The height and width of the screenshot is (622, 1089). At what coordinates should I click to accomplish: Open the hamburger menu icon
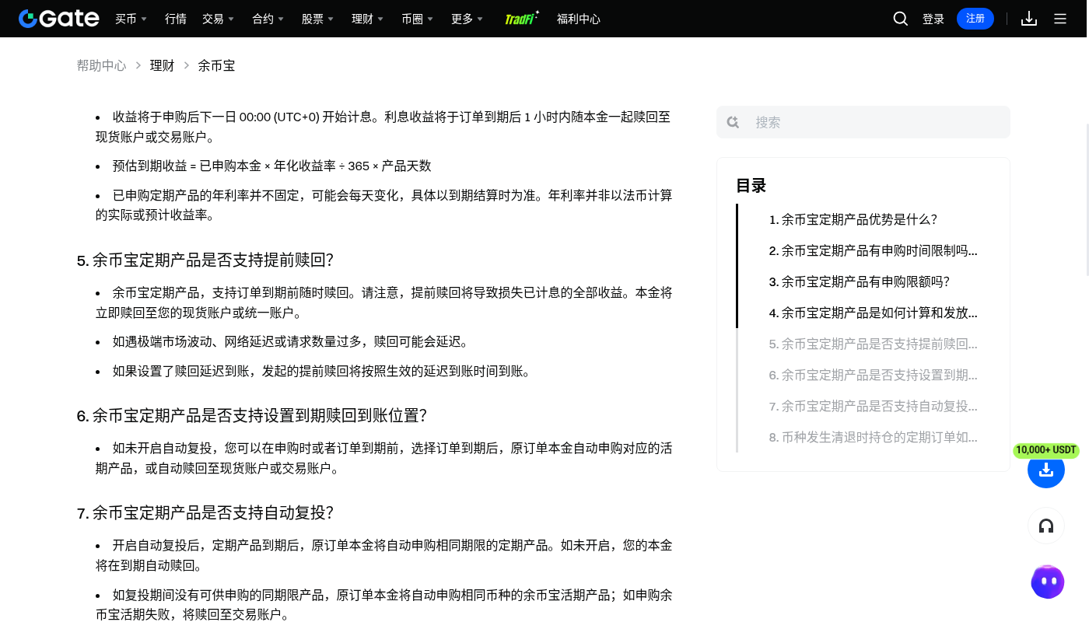coord(1060,19)
